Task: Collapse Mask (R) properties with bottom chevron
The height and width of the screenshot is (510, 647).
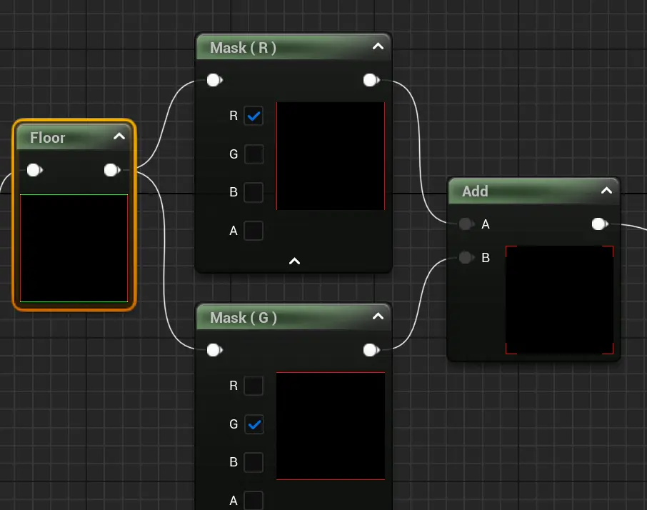Action: tap(294, 261)
